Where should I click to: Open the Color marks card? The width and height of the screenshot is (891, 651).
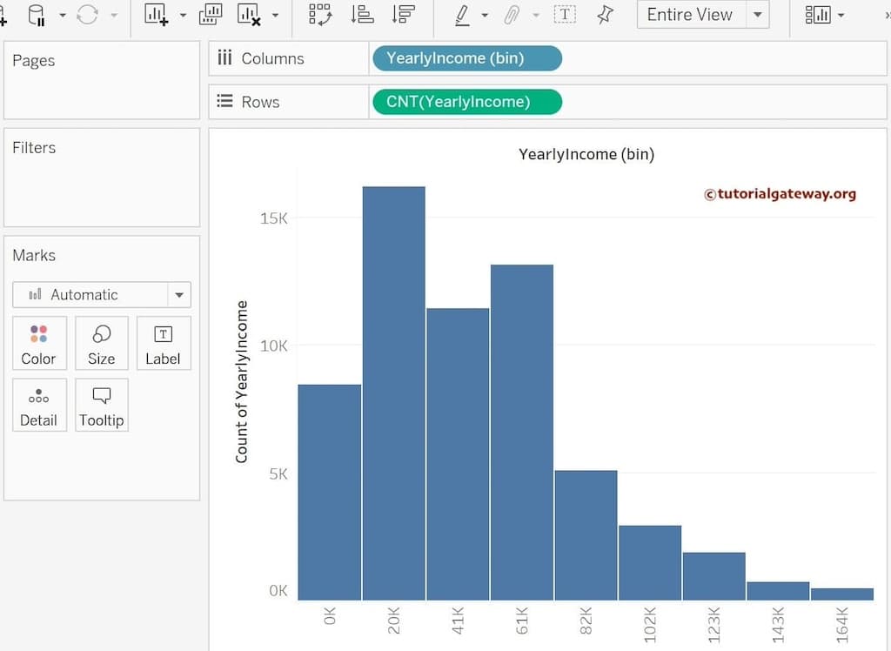(38, 344)
